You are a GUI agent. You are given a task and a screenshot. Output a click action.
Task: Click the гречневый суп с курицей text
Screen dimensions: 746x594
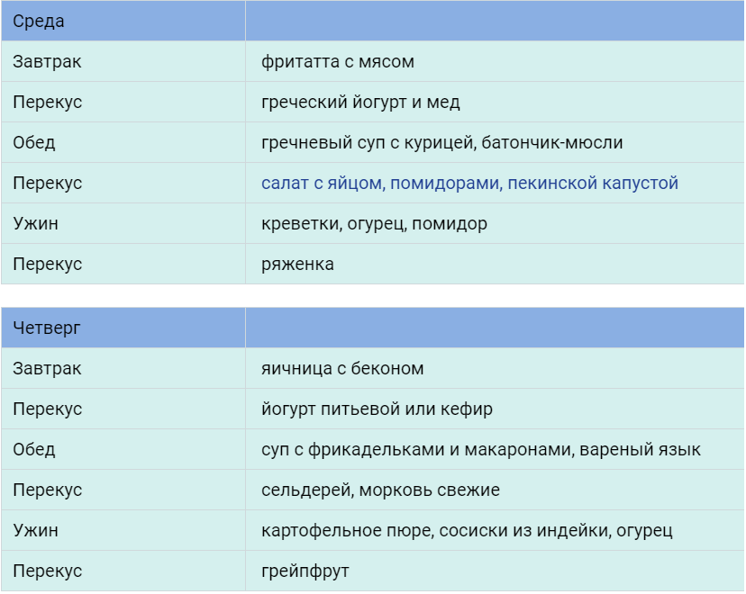368,142
